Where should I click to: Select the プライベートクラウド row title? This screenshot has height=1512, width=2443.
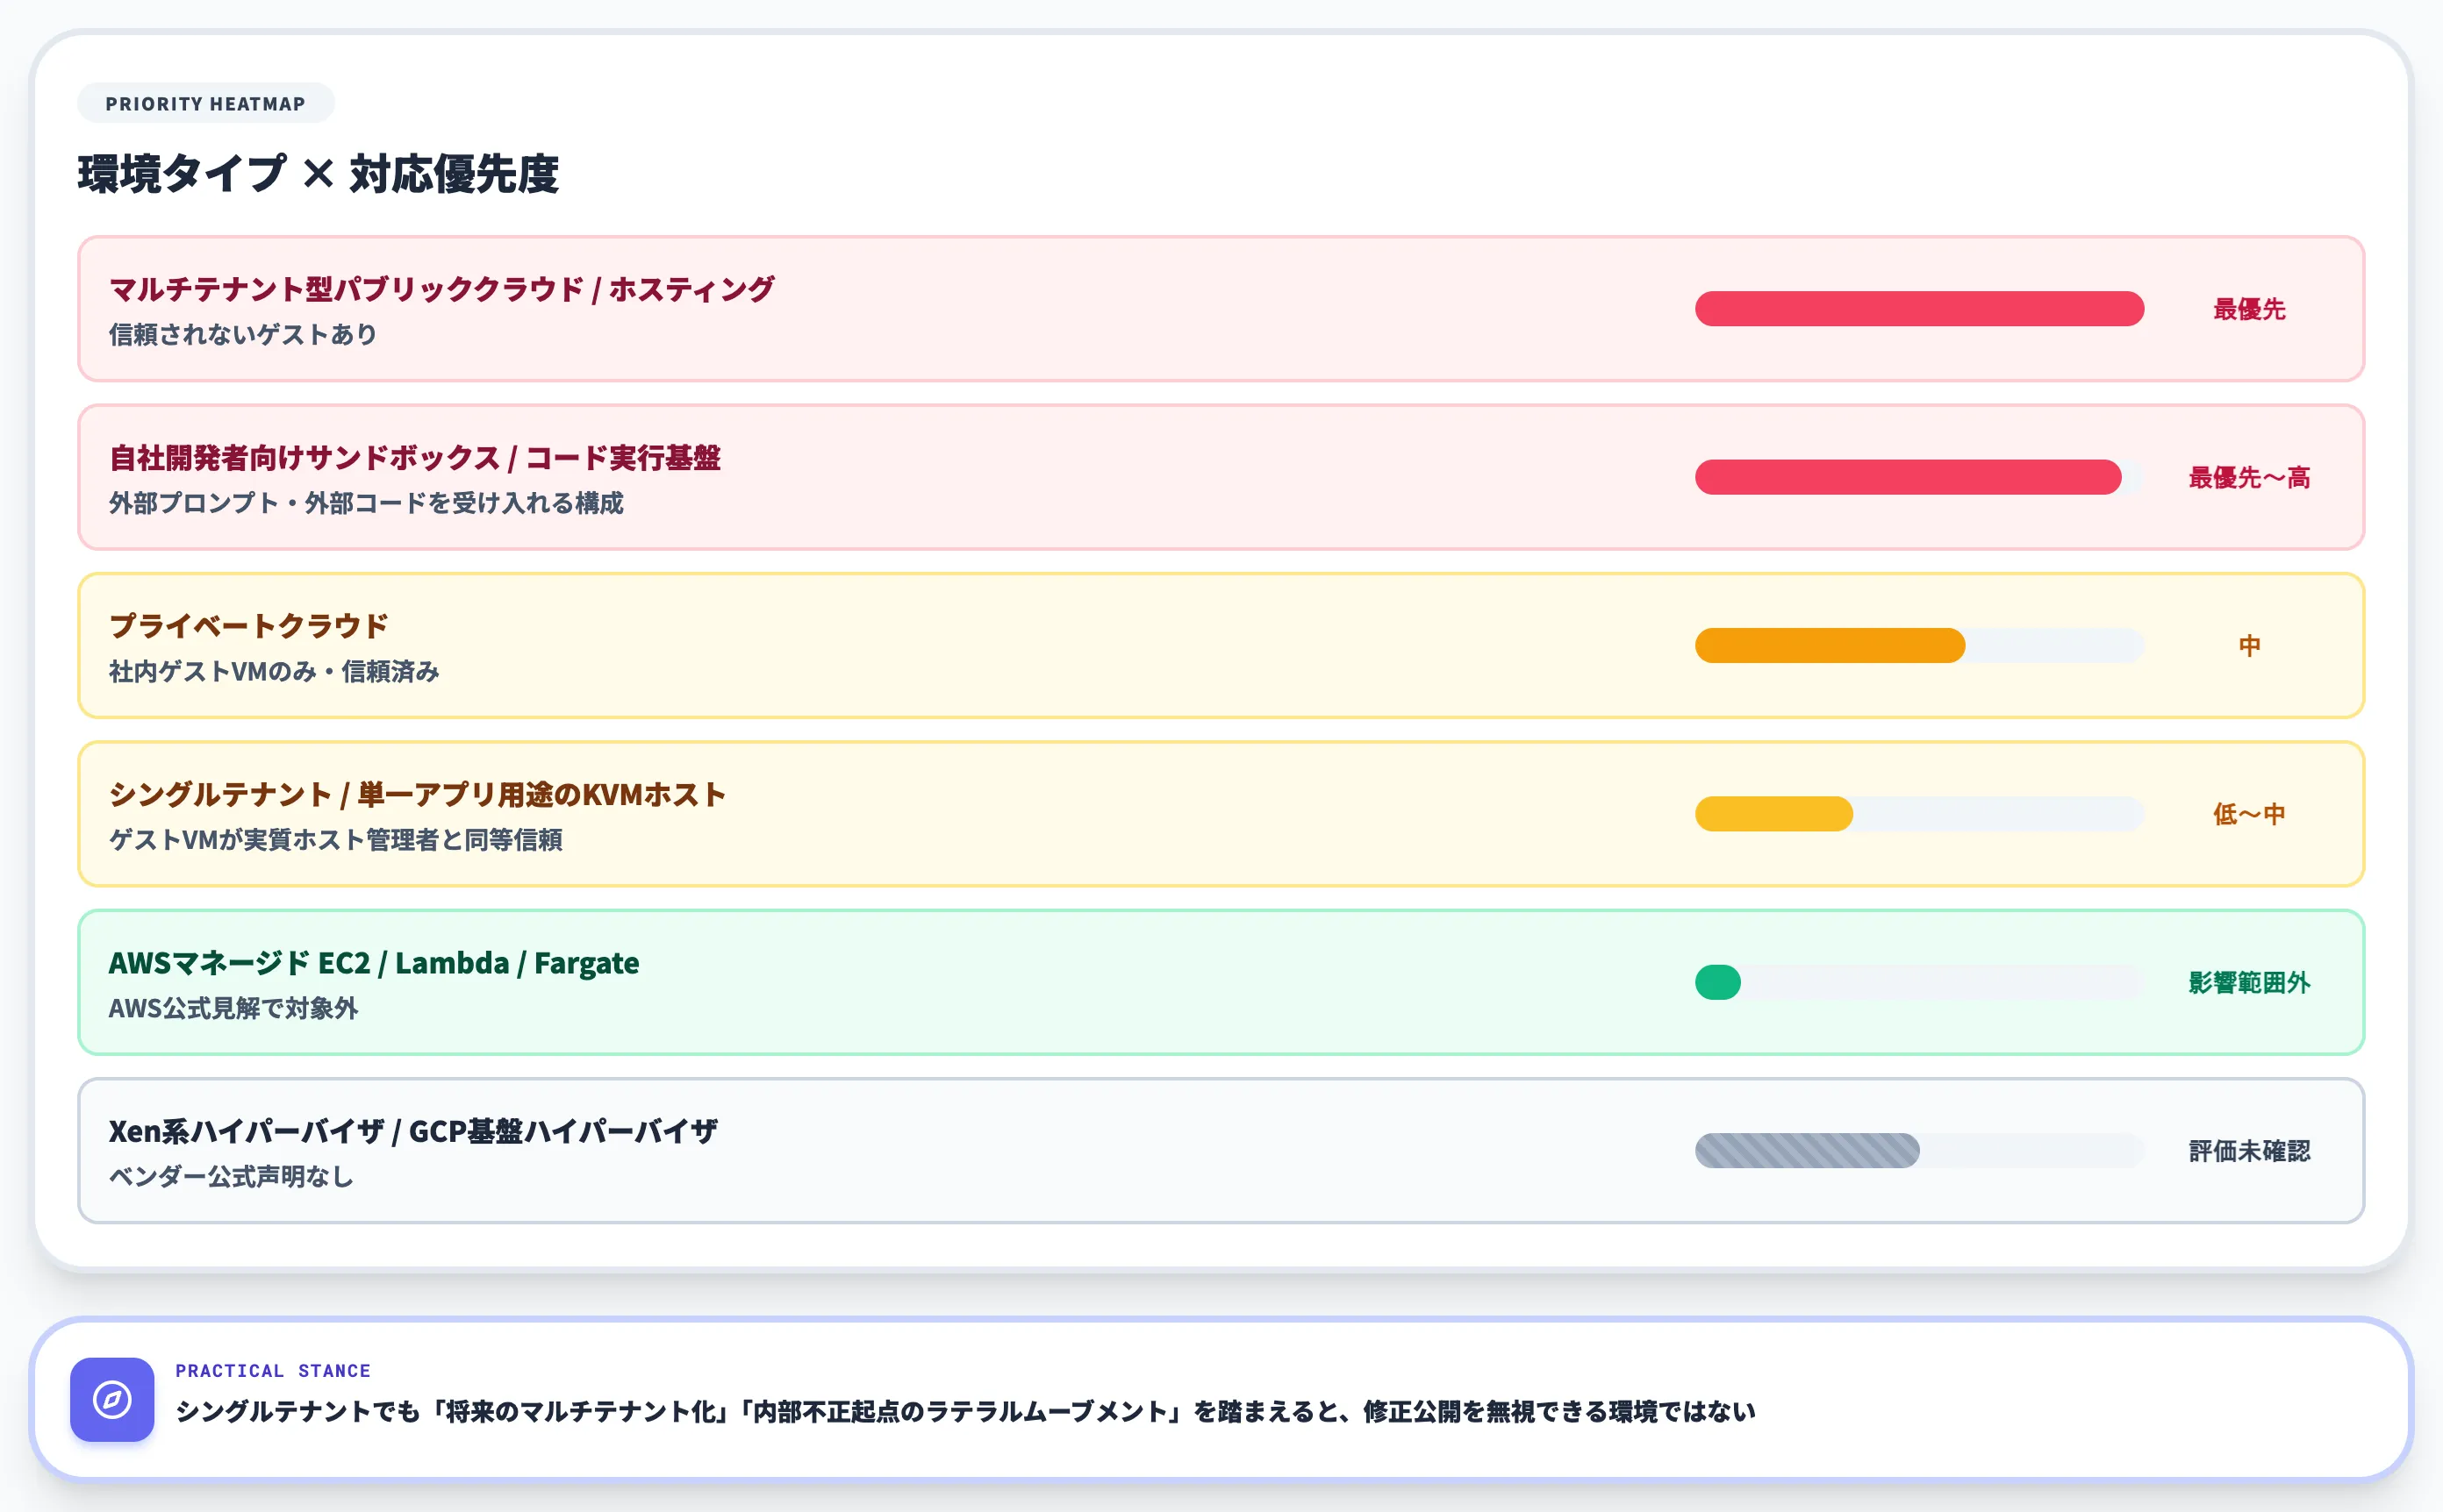pos(248,626)
